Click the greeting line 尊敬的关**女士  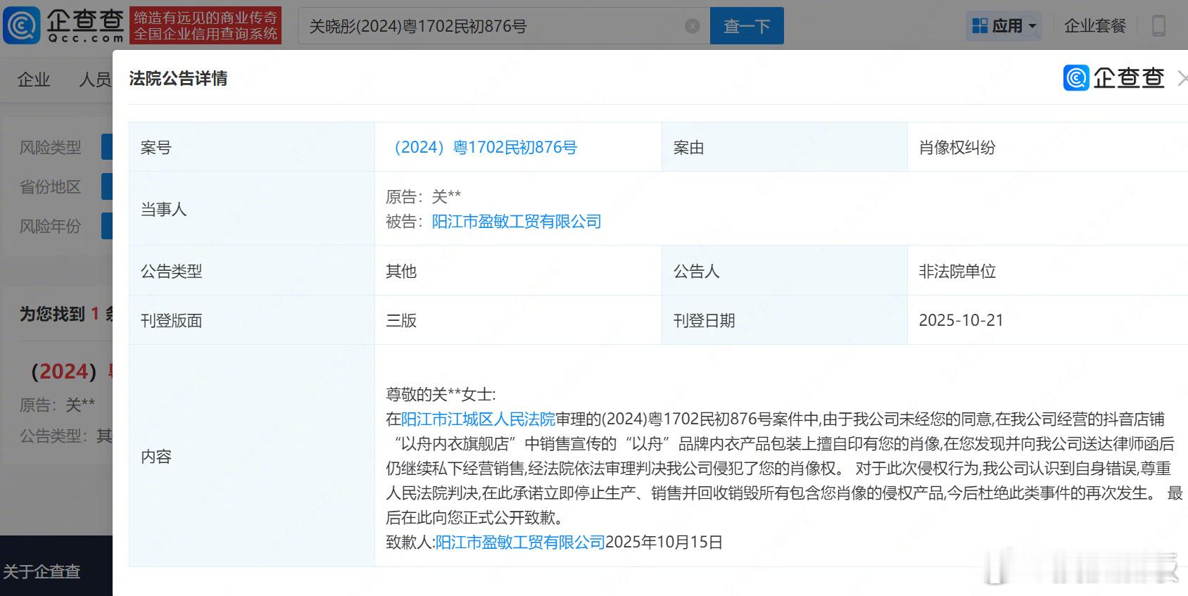coord(441,394)
